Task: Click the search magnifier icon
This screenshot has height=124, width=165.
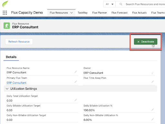Action: pos(121,4)
